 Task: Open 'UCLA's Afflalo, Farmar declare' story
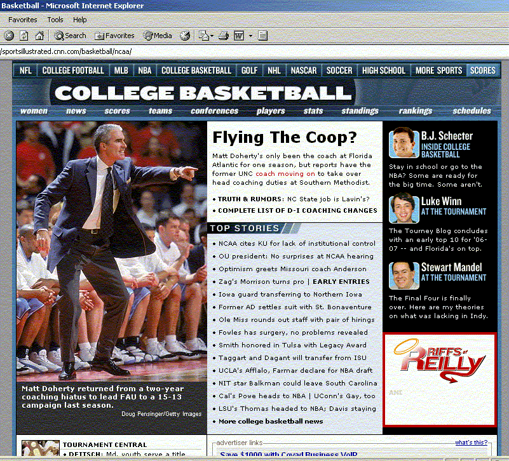(x=295, y=370)
